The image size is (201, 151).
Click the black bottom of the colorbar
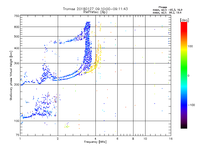coord(184,127)
